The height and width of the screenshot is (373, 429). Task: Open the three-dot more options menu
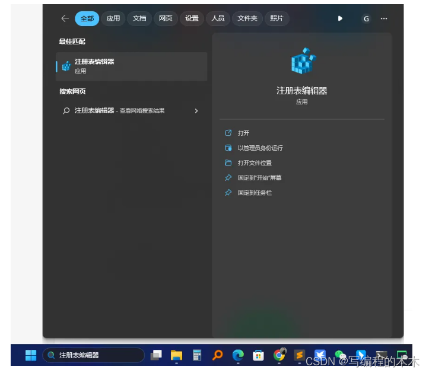click(384, 18)
